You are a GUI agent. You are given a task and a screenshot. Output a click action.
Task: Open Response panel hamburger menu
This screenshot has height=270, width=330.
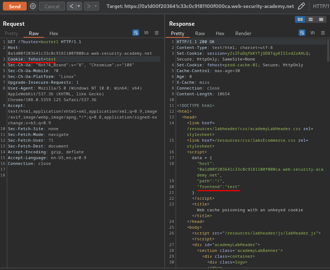click(x=323, y=33)
